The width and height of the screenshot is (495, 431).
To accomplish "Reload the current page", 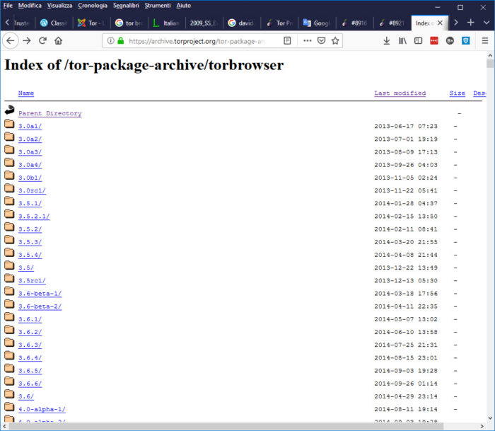I will pyautogui.click(x=42, y=41).
